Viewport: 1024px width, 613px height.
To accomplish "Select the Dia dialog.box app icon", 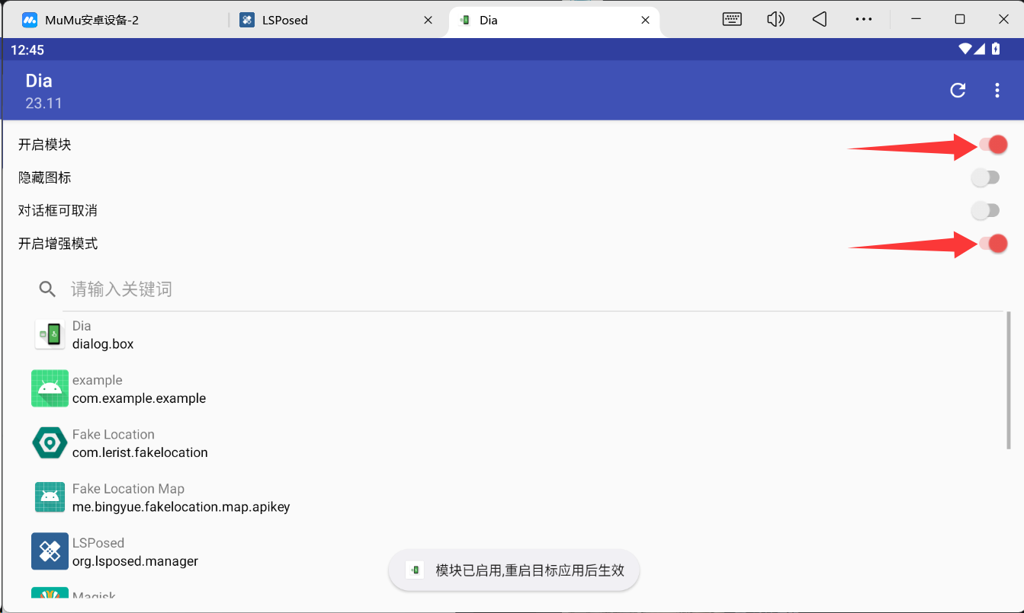I will [50, 334].
